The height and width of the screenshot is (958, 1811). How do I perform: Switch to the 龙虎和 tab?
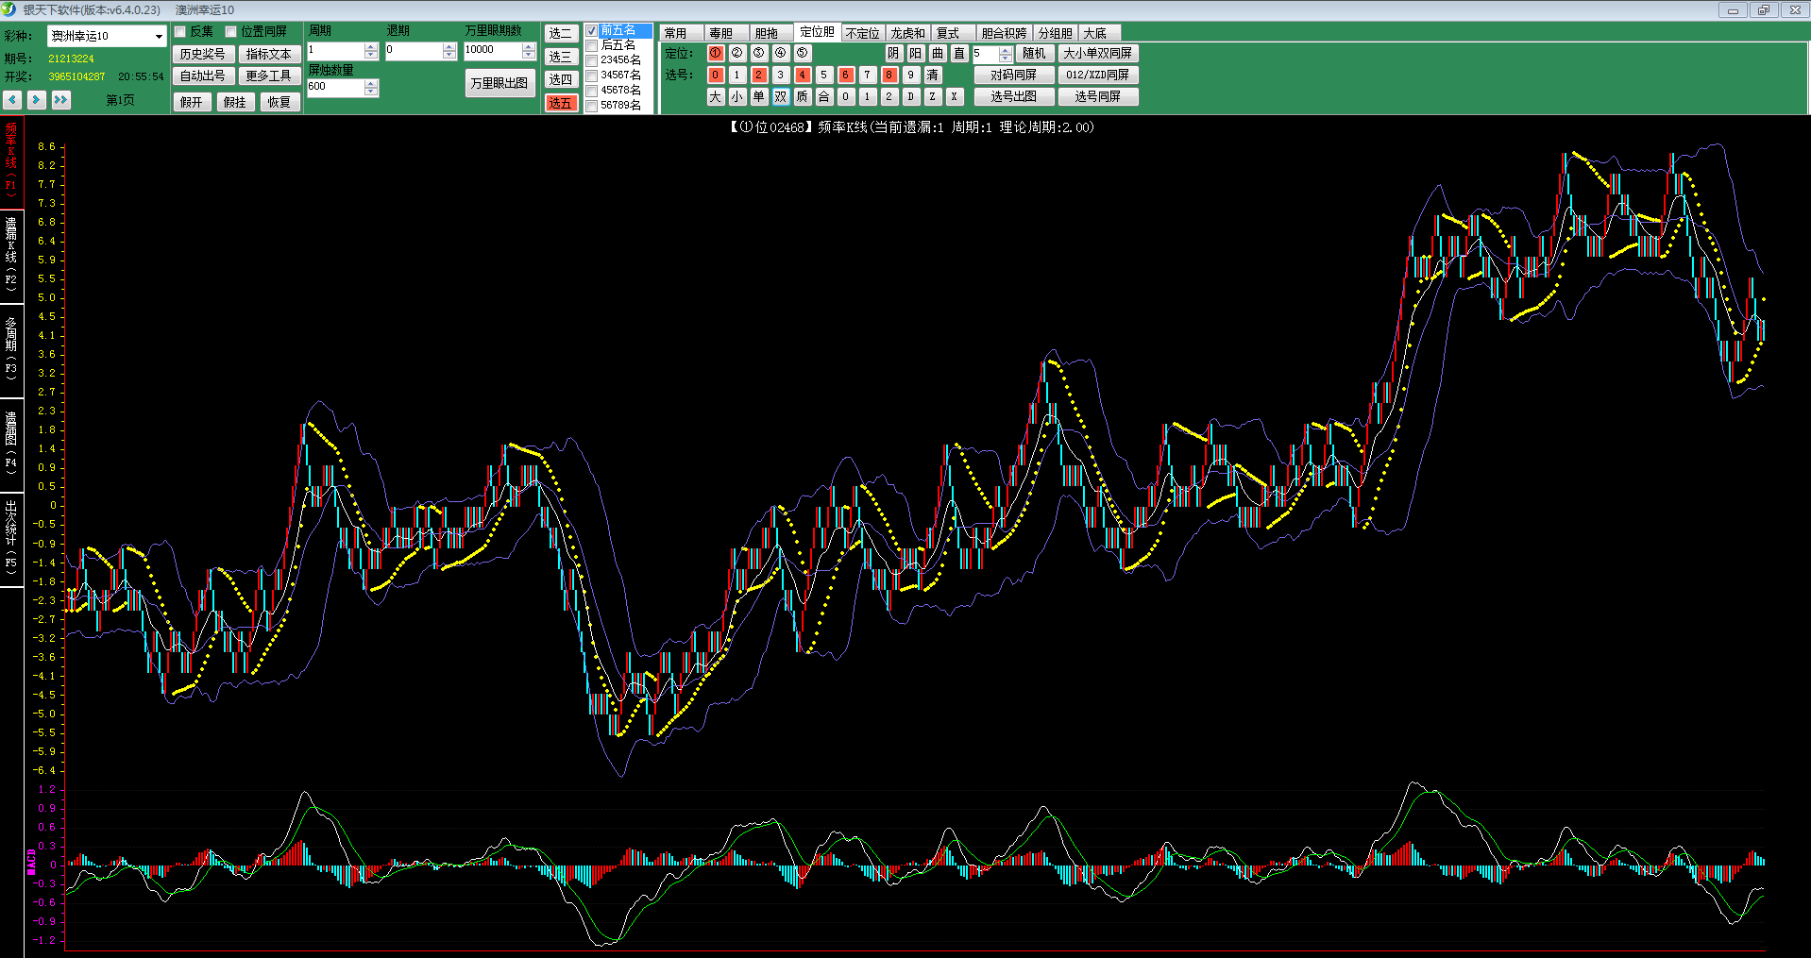[x=908, y=33]
